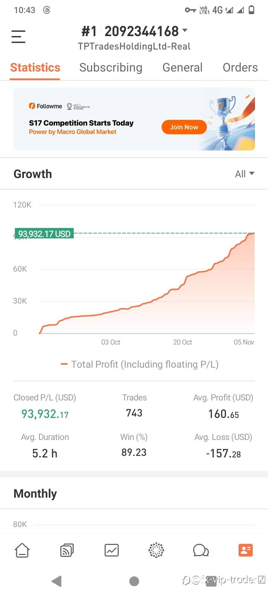This screenshot has width=268, height=596.
Task: Open the Orders tab
Action: tap(240, 67)
